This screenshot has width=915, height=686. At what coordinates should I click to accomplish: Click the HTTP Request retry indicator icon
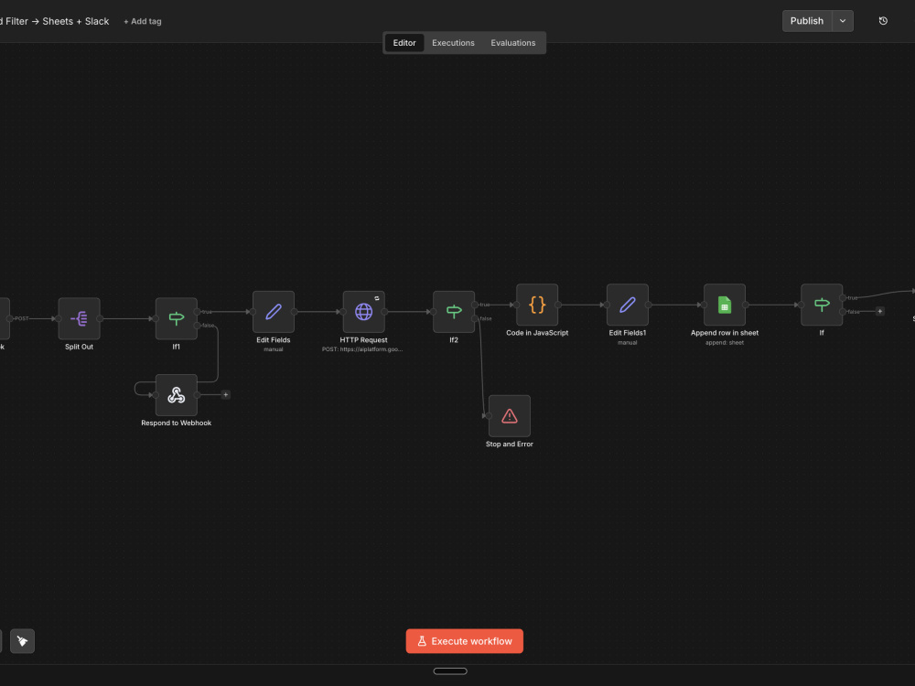(377, 298)
